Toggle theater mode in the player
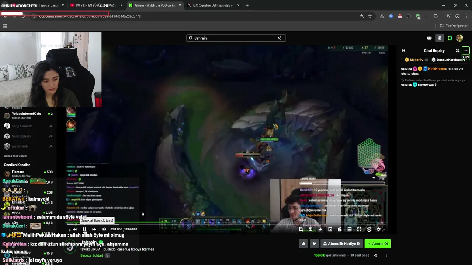 click(x=350, y=229)
